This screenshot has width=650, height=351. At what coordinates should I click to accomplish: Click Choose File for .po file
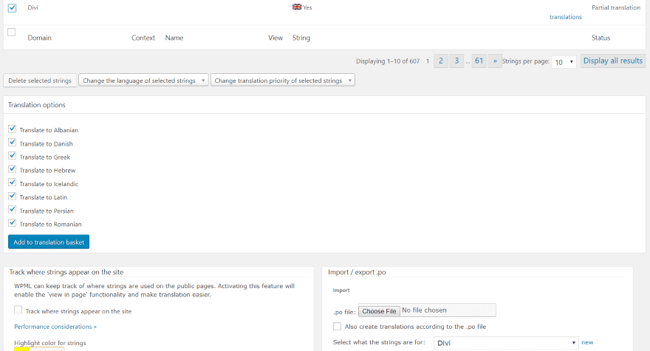point(379,310)
